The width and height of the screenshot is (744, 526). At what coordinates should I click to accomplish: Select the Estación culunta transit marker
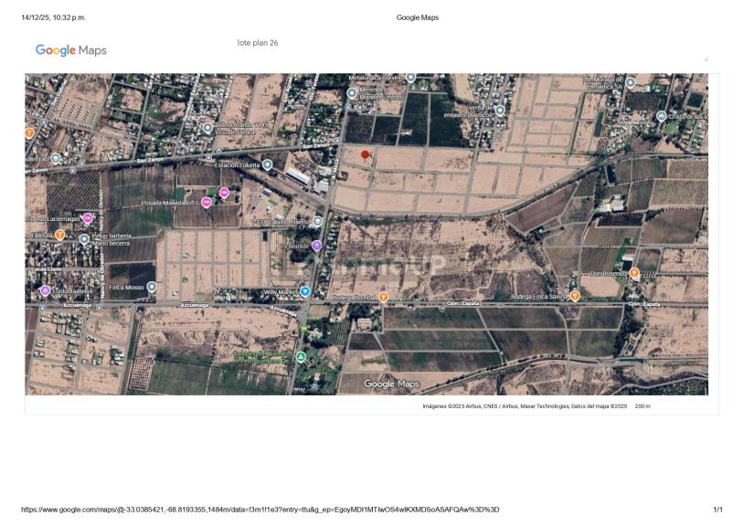tap(268, 164)
